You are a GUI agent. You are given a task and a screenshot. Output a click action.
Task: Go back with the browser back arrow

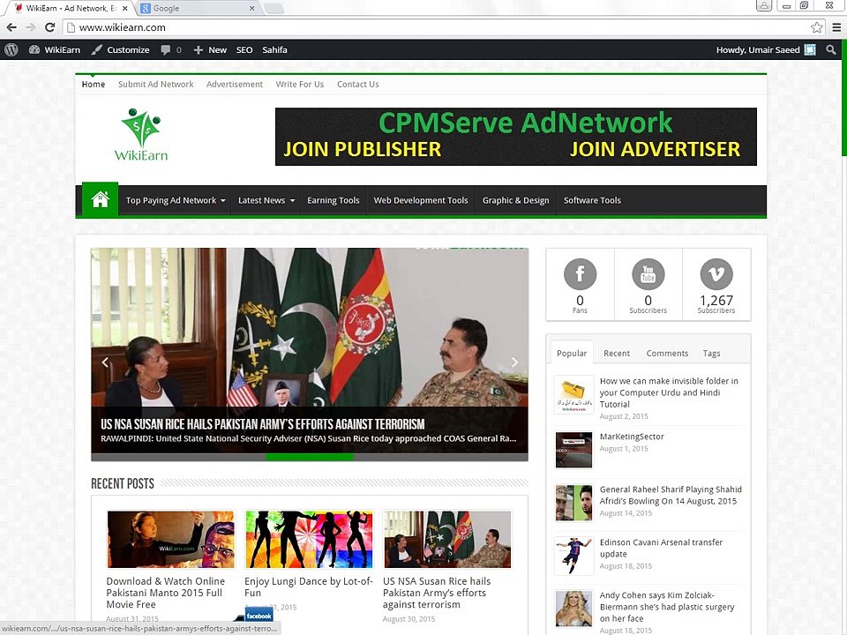pos(11,27)
